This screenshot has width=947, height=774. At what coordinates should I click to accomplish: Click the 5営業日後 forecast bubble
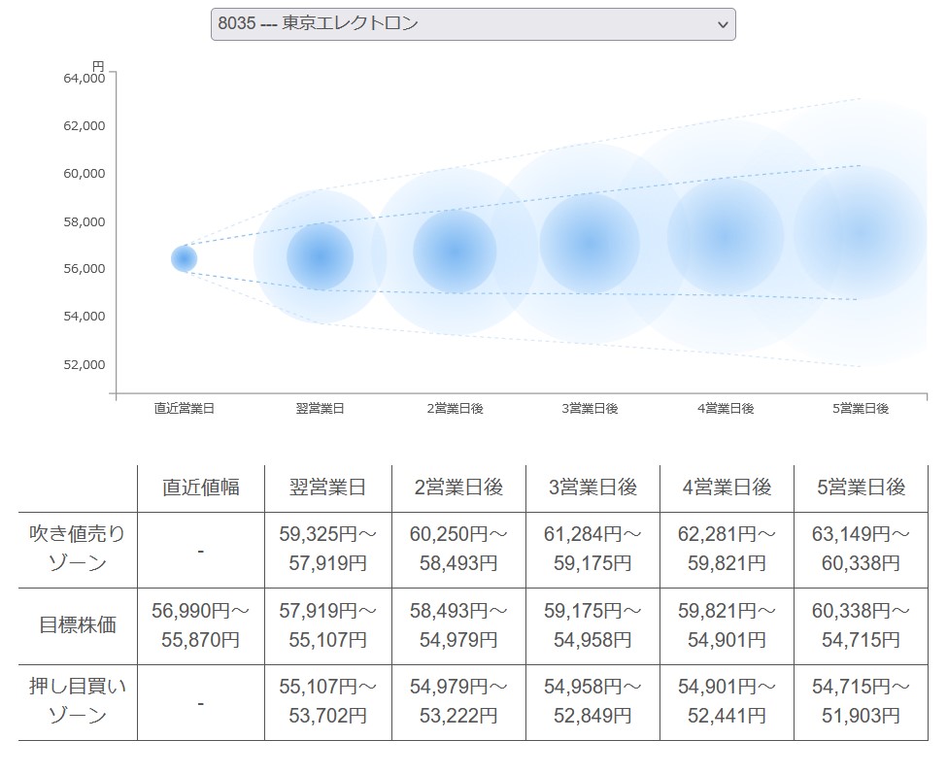[861, 232]
